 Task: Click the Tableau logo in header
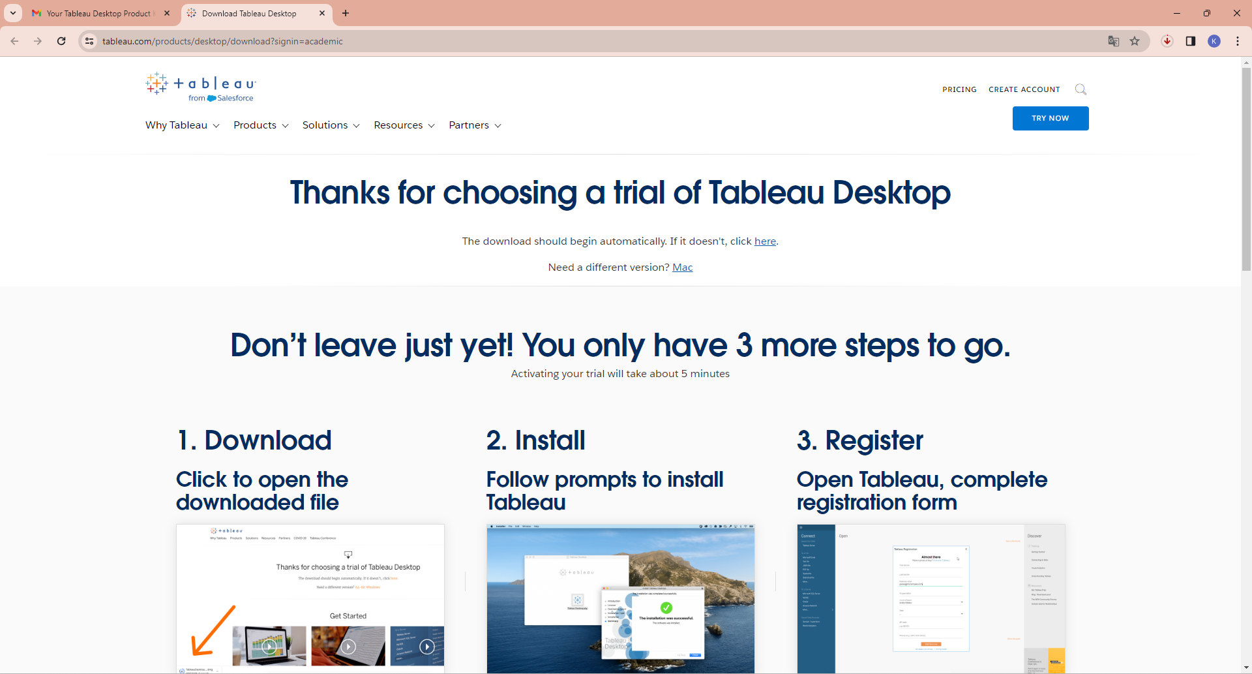pyautogui.click(x=201, y=87)
